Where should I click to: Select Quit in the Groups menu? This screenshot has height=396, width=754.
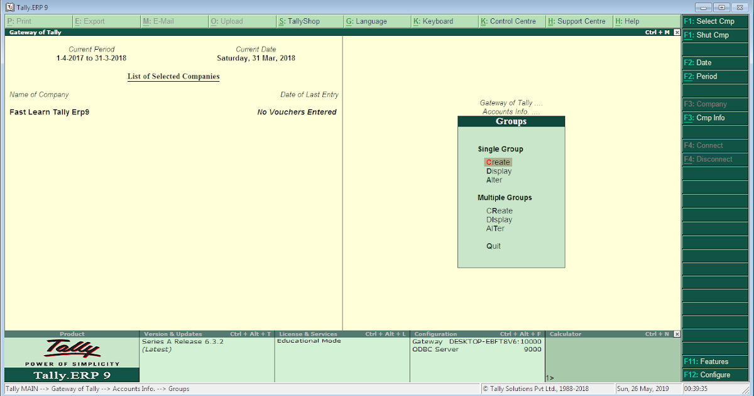tap(493, 246)
